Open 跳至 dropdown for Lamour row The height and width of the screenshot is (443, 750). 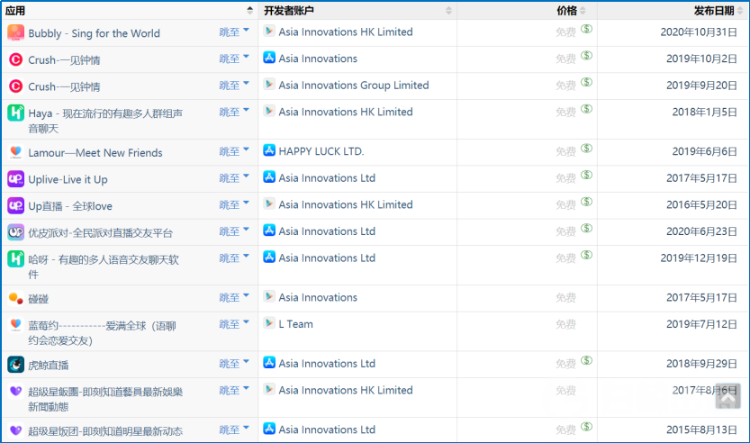click(234, 151)
